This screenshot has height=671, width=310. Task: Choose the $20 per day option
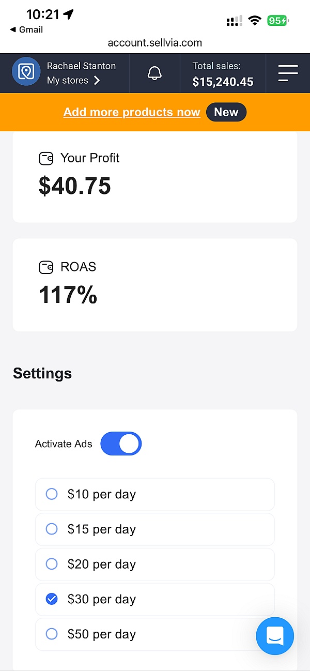tap(52, 564)
